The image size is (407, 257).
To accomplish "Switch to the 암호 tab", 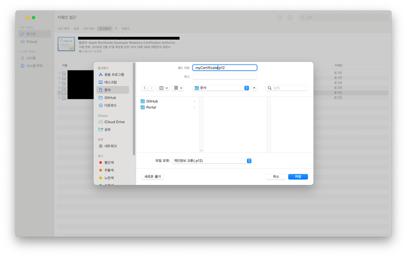I will click(x=76, y=29).
